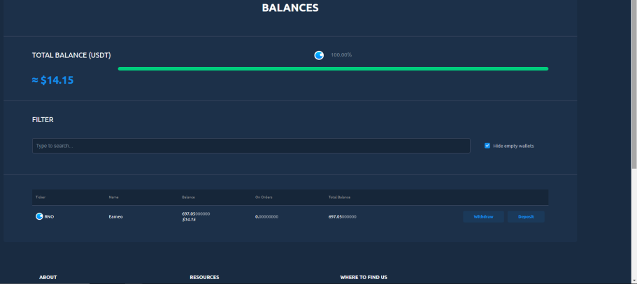Click the RNO ticker icon in table row
637x284 pixels.
(x=39, y=216)
